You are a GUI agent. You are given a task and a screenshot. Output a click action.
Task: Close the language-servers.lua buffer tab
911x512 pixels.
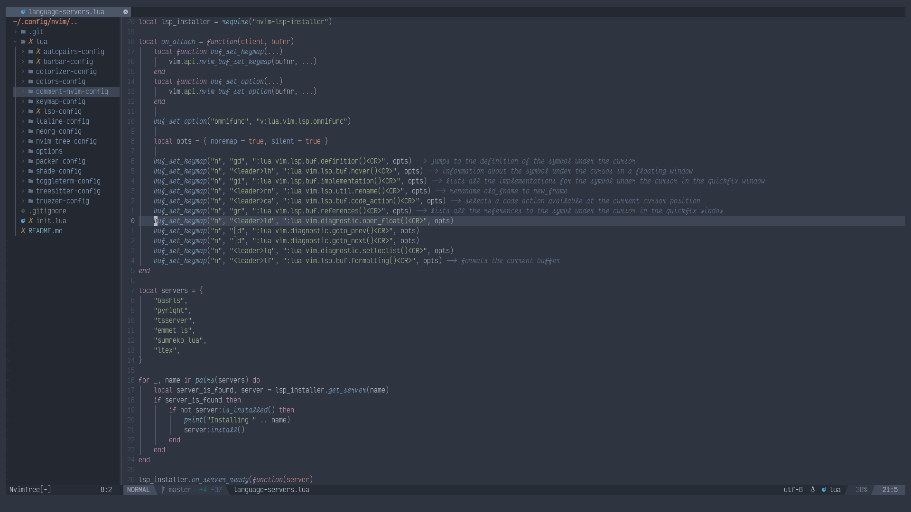click(x=125, y=12)
